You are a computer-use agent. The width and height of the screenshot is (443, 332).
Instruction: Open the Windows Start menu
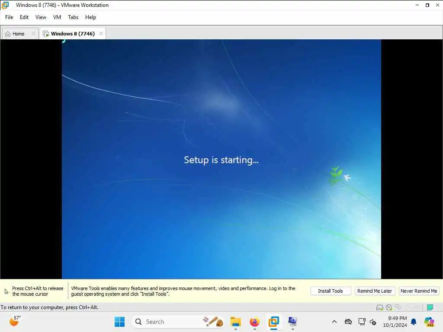coord(119,322)
